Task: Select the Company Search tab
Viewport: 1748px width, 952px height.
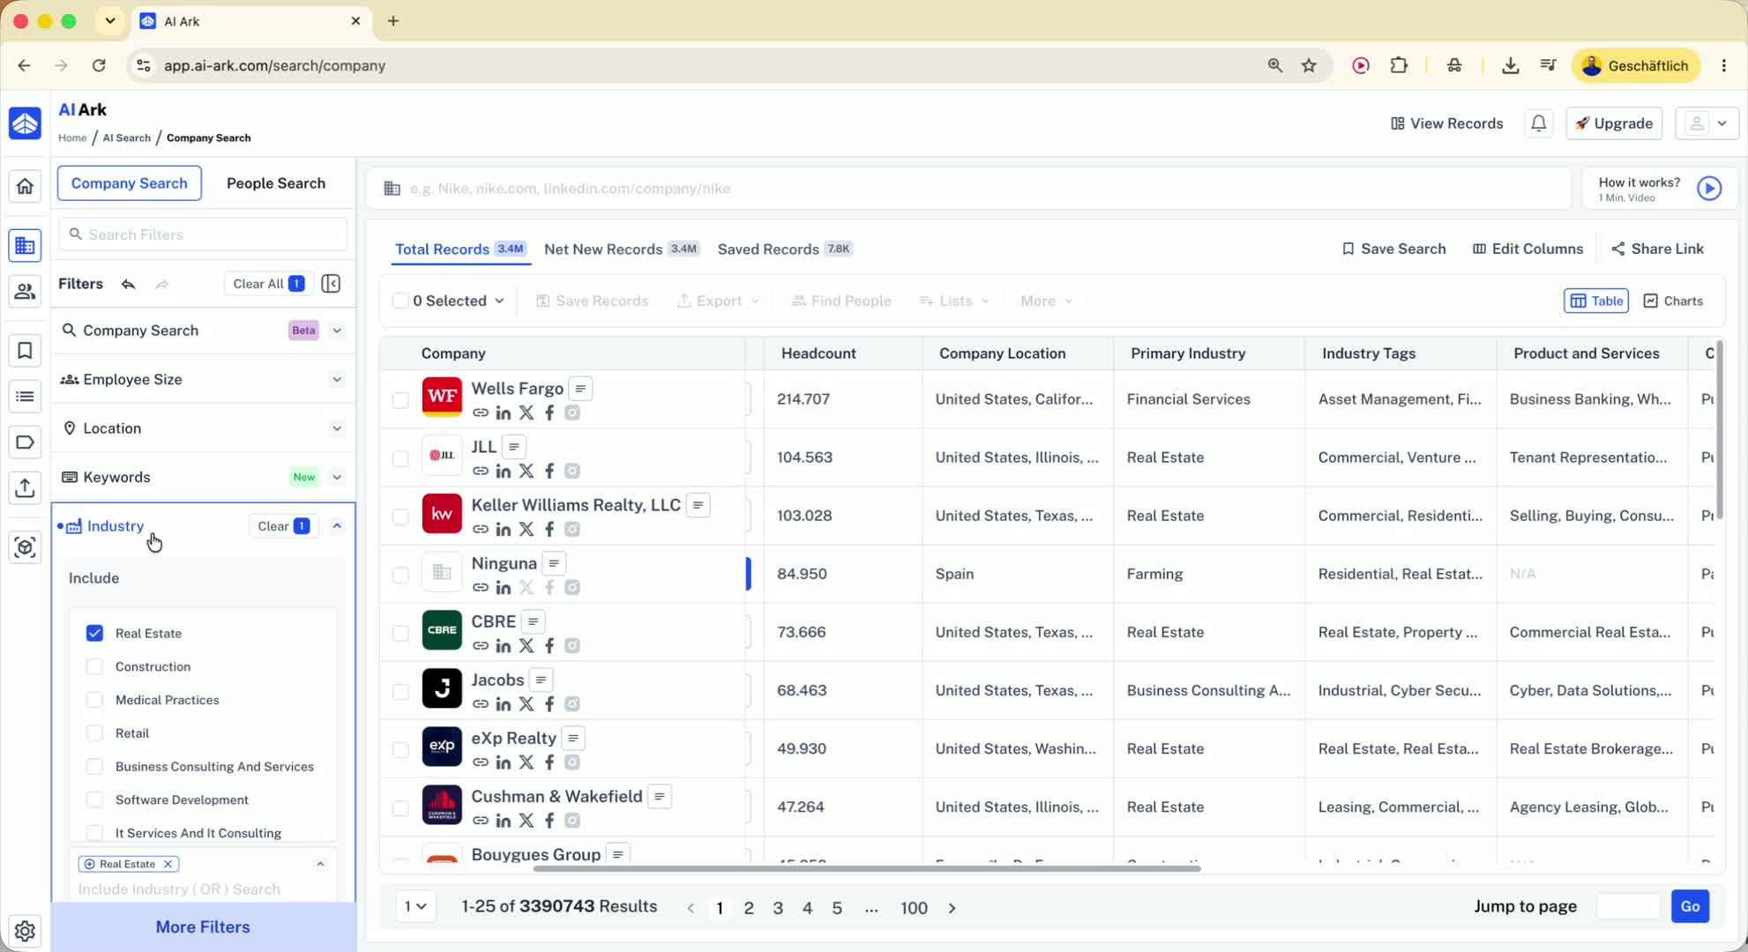Action: pyautogui.click(x=130, y=183)
